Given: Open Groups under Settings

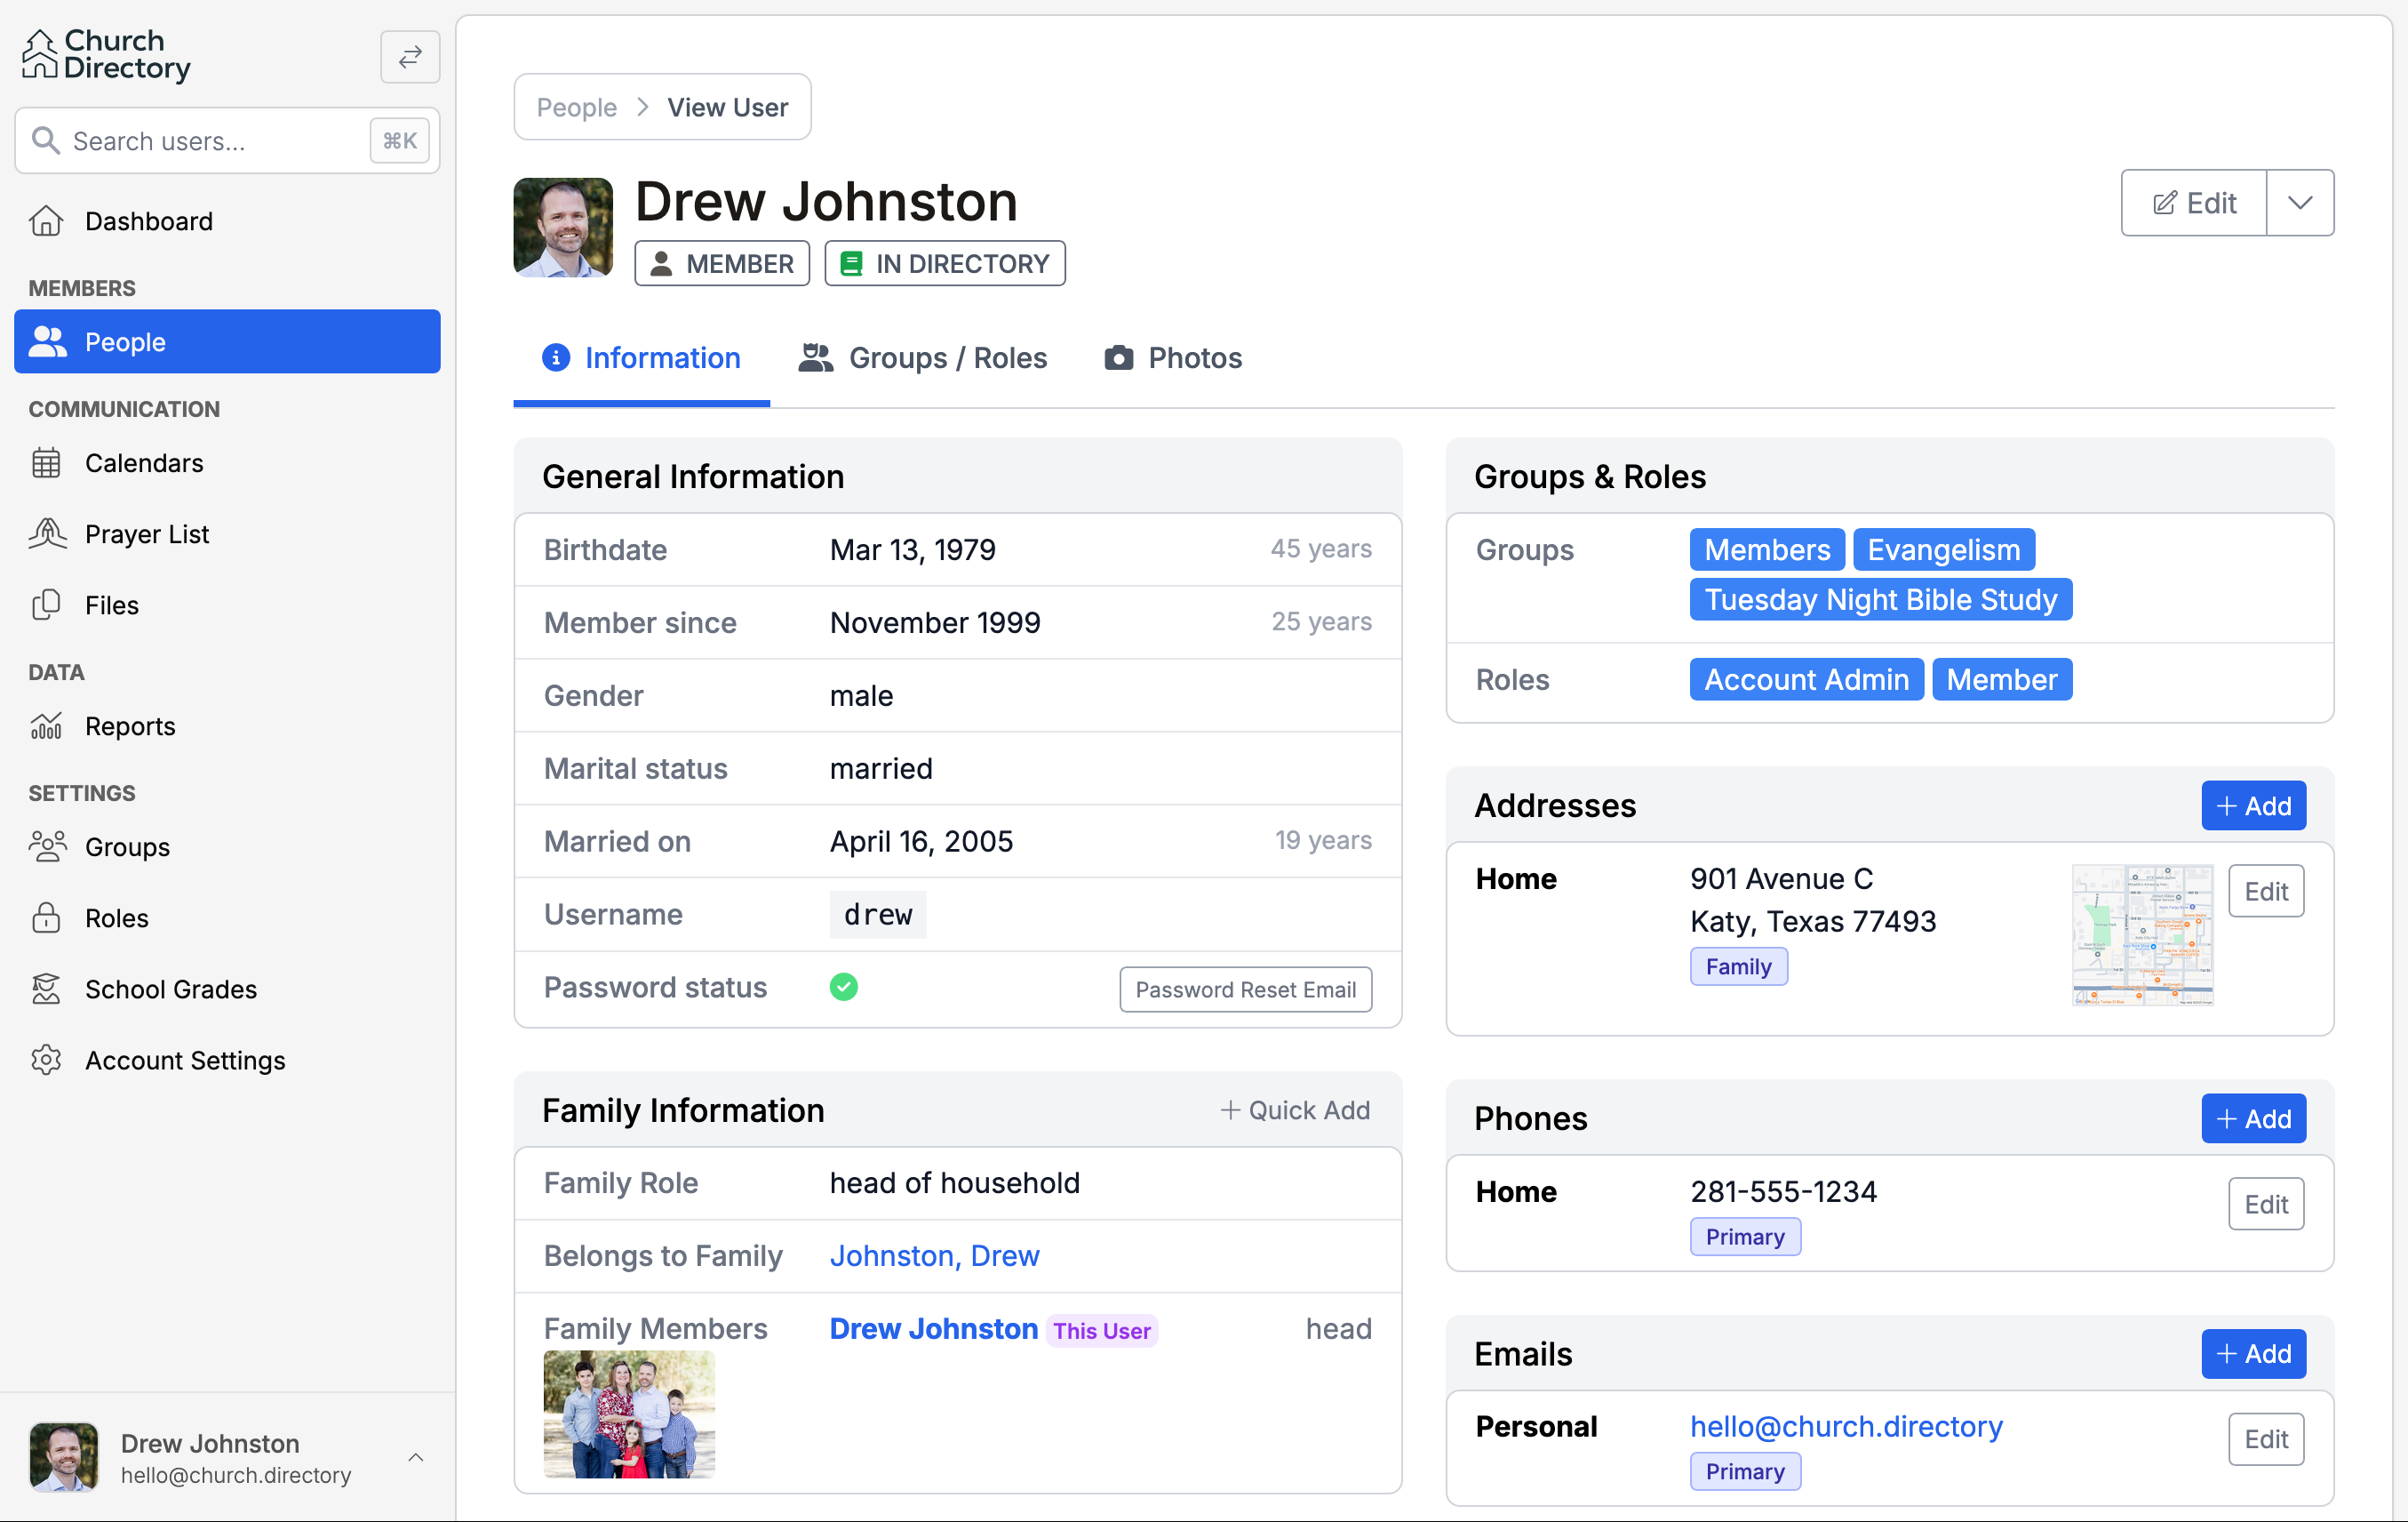Looking at the screenshot, I should [x=126, y=846].
